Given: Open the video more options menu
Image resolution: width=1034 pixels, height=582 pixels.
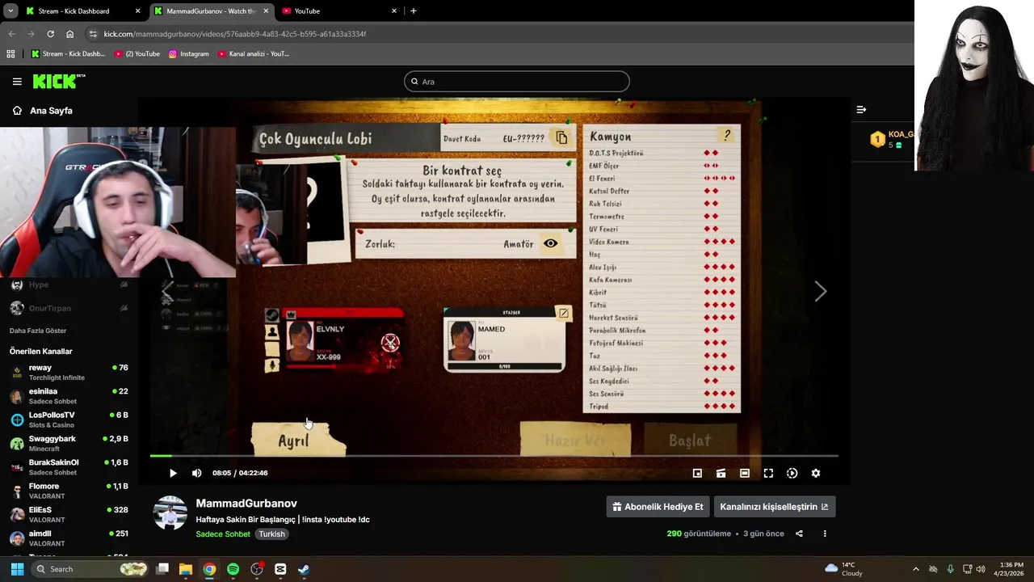Looking at the screenshot, I should 825,533.
